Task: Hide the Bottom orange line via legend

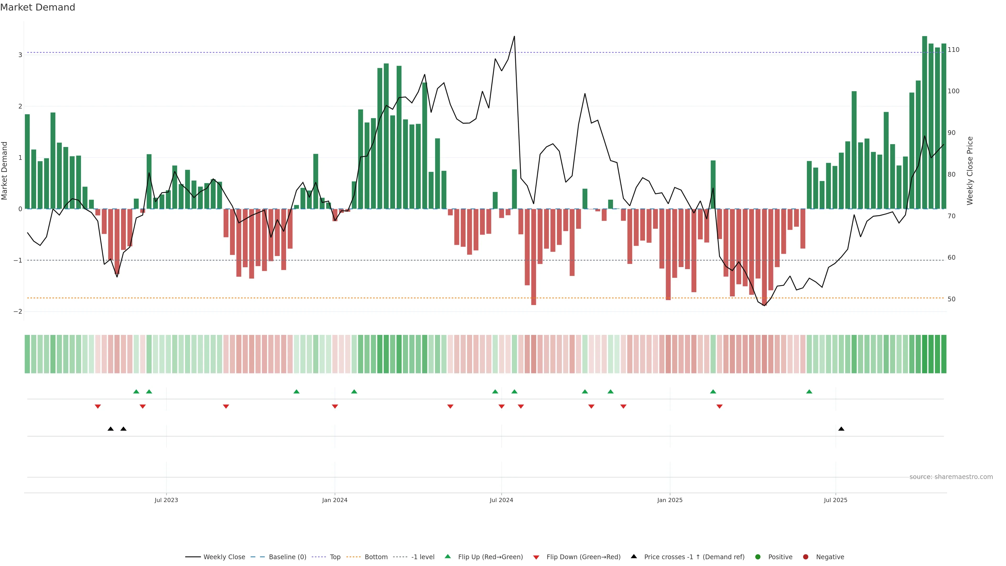Action: 376,557
